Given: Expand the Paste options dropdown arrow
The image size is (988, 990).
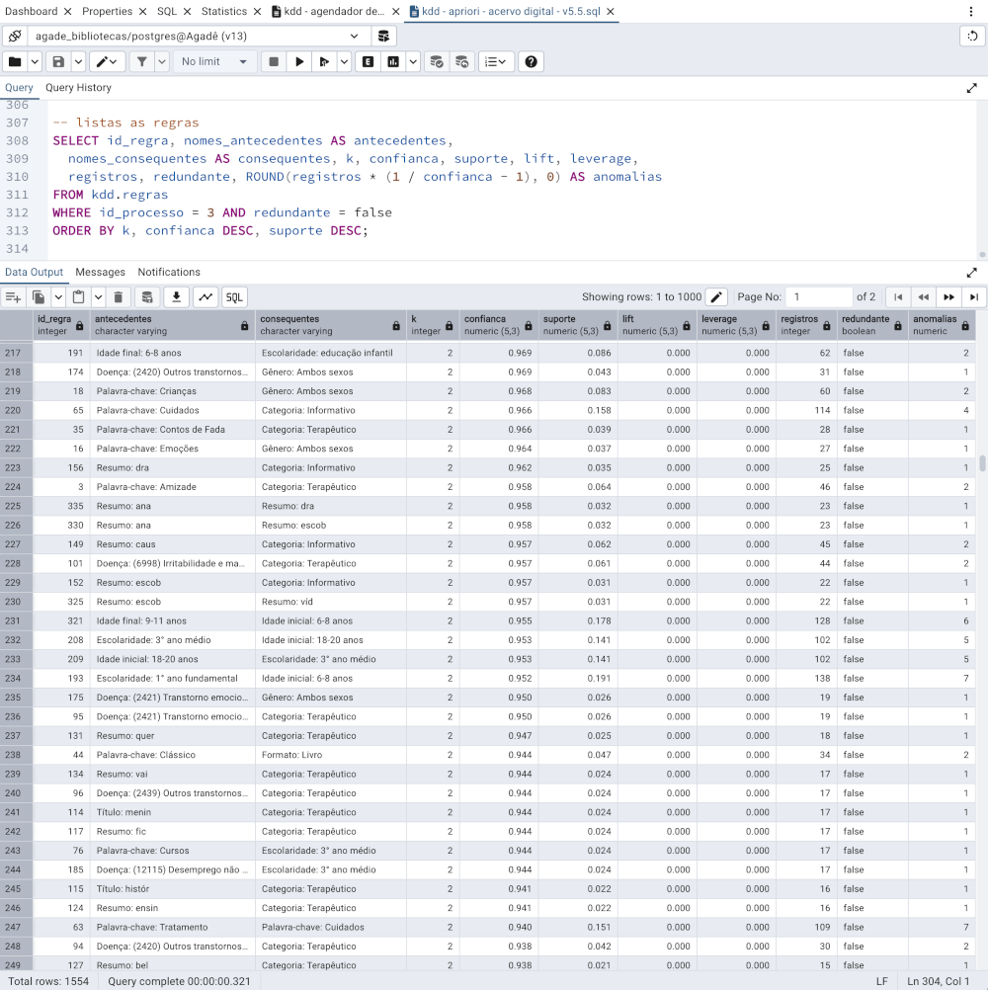Looking at the screenshot, I should [99, 296].
